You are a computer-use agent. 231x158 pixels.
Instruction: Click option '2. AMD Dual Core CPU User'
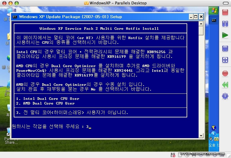click(45, 103)
